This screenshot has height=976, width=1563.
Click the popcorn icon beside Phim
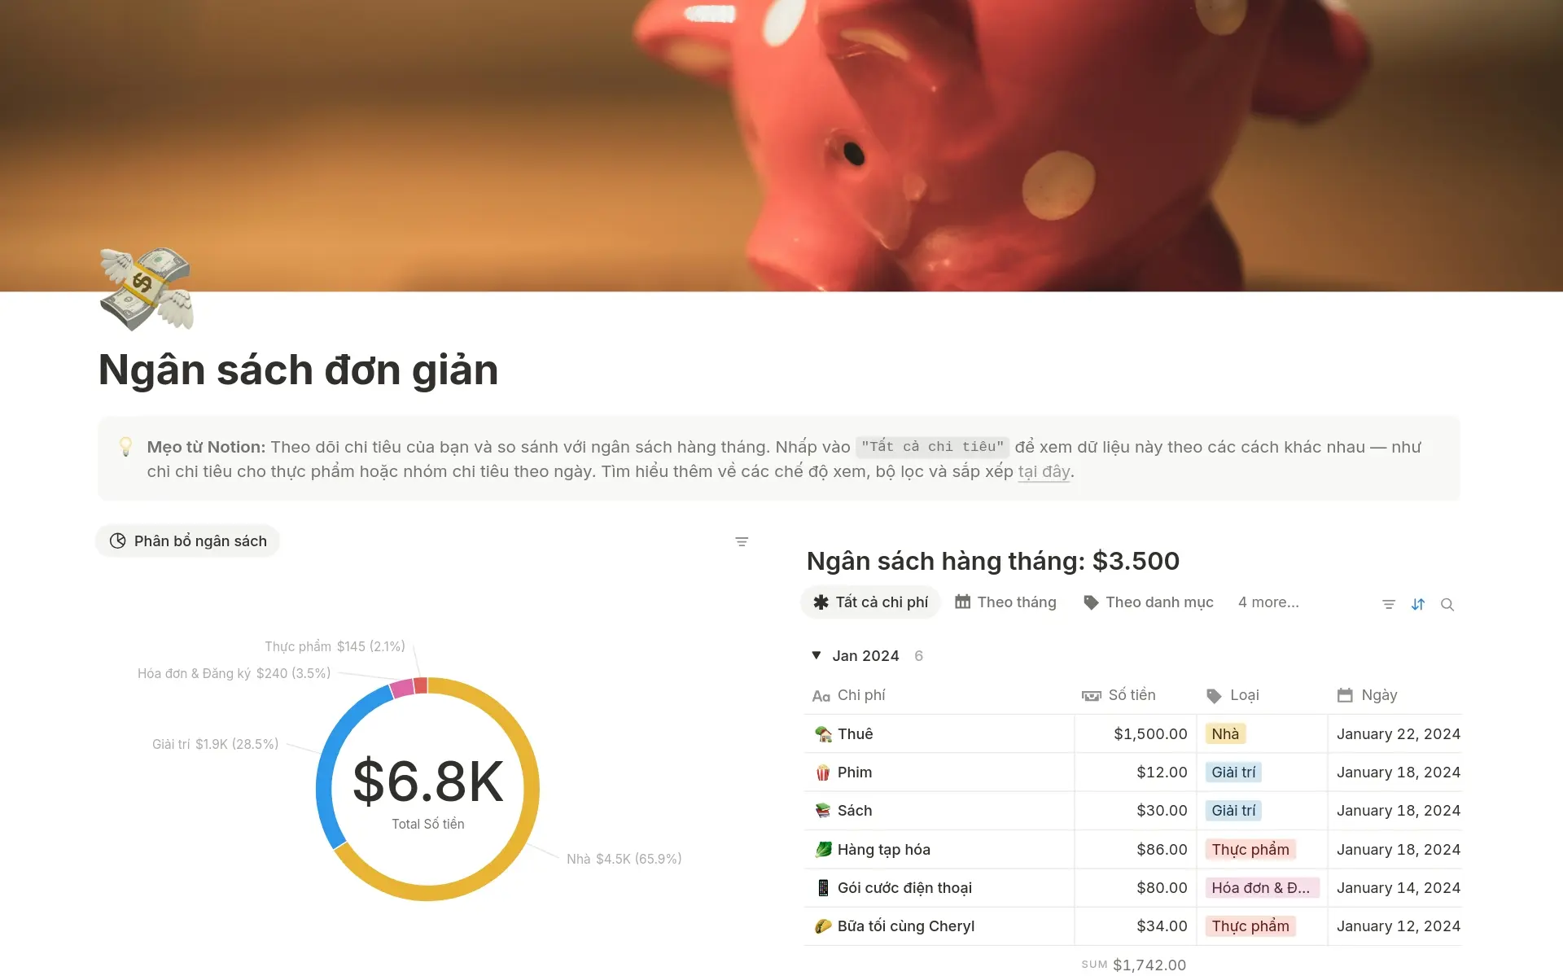click(823, 772)
